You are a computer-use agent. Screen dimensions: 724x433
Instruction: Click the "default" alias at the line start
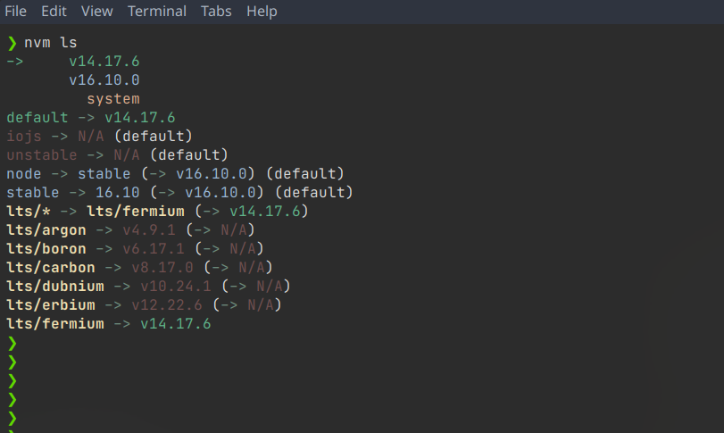pyautogui.click(x=37, y=118)
